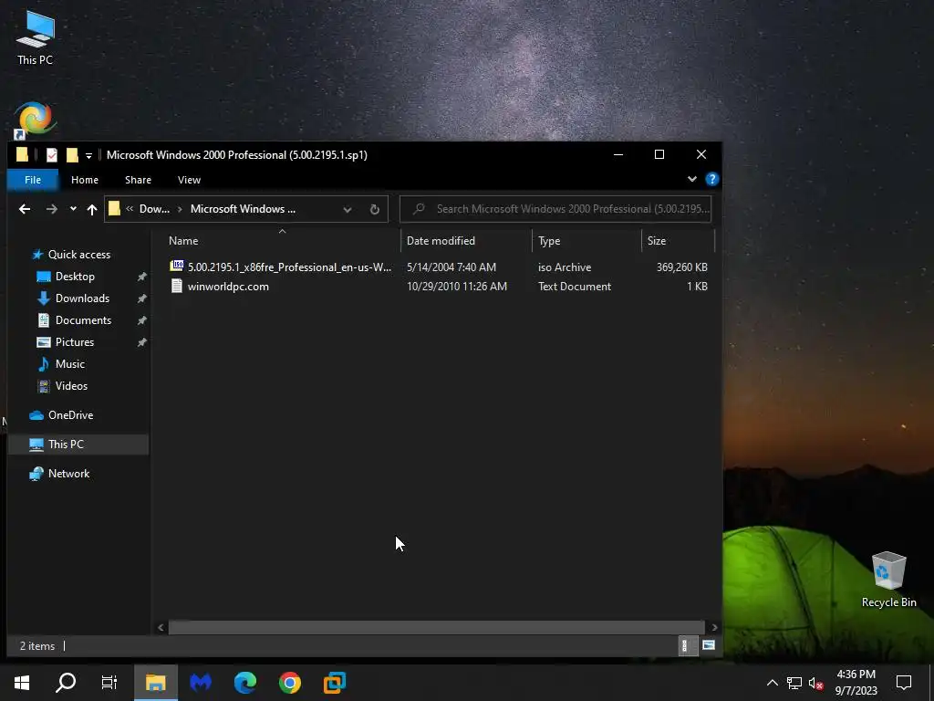
Task: Open the Windows Start menu
Action: pyautogui.click(x=22, y=683)
